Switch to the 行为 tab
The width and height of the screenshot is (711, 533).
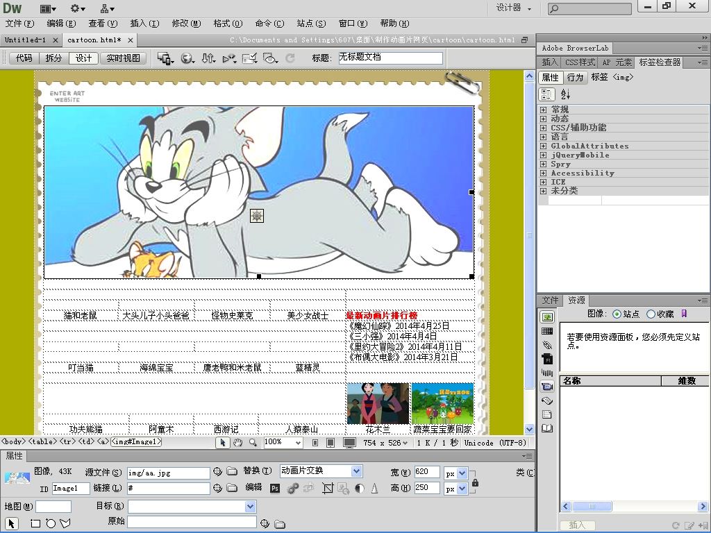(x=575, y=78)
